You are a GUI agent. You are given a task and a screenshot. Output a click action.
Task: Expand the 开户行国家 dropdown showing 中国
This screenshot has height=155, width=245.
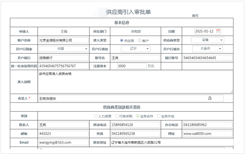pos(63,49)
